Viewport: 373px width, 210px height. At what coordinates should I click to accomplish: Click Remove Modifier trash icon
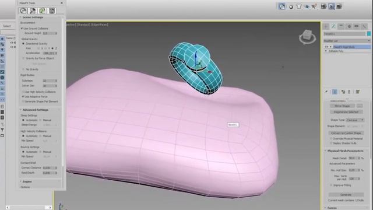click(x=349, y=92)
